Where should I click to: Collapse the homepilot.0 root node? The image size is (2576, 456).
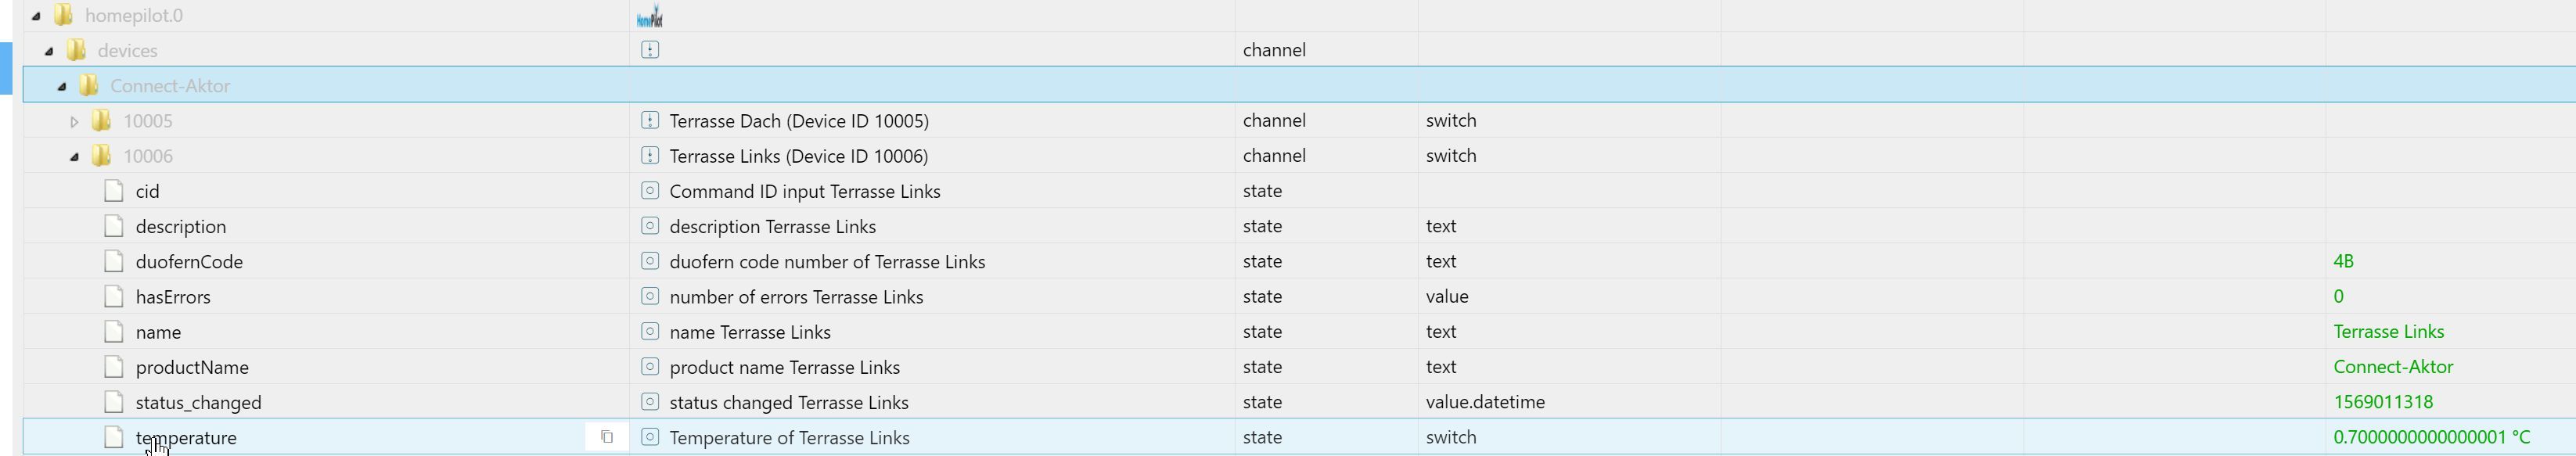(x=36, y=16)
